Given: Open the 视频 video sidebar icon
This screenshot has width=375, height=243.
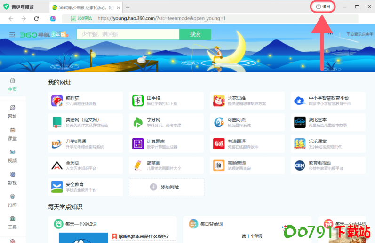Looking at the screenshot, I should coord(12,156).
